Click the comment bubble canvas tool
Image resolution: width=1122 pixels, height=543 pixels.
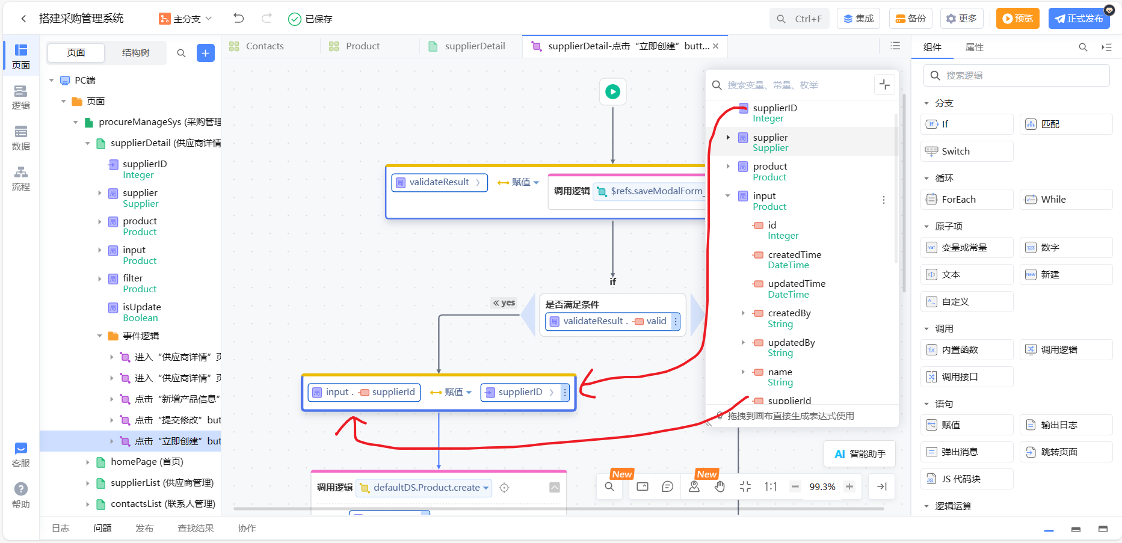[667, 486]
